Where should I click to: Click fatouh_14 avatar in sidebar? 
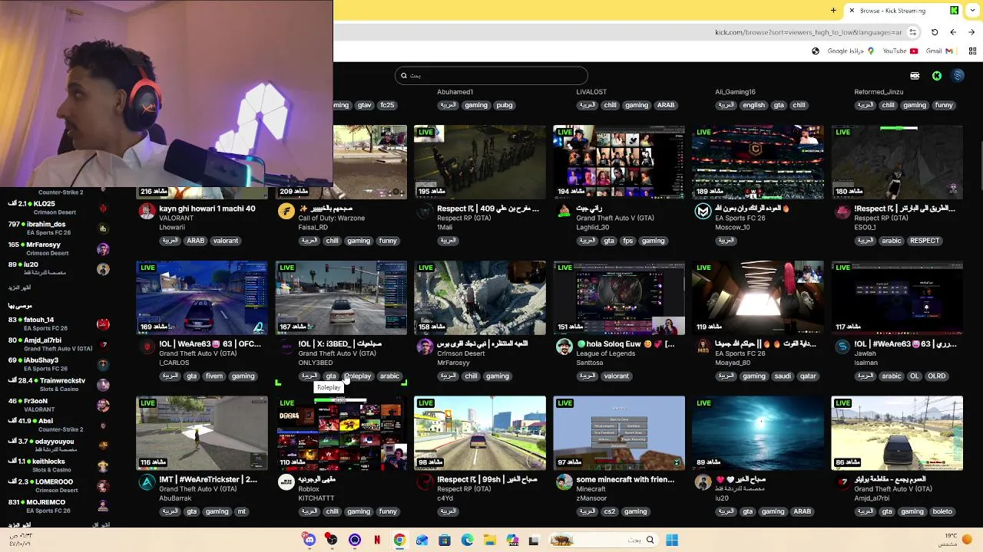(103, 324)
